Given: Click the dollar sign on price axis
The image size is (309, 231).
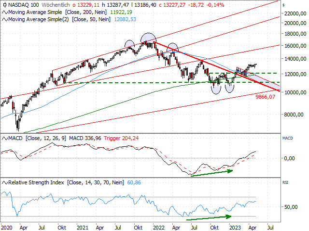Looking at the screenshot, I should [283, 5].
